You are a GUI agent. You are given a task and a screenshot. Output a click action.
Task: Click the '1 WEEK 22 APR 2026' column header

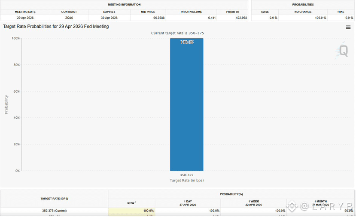click(254, 203)
